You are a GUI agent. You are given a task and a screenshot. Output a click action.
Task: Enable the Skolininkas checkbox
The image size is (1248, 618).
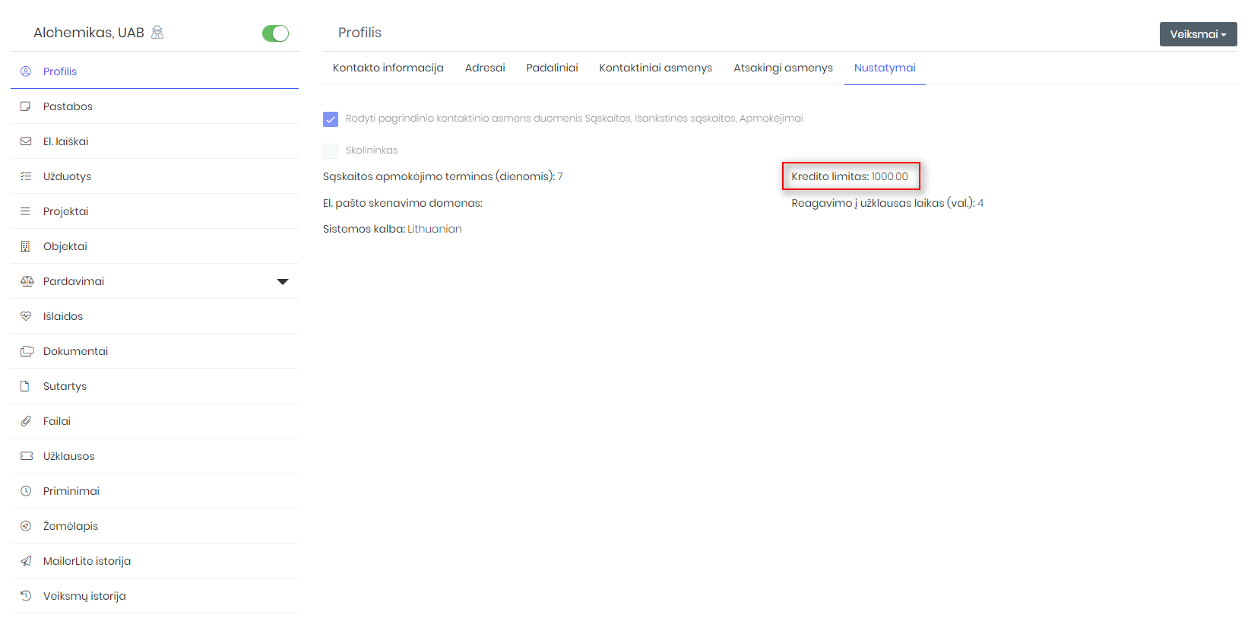tap(331, 151)
